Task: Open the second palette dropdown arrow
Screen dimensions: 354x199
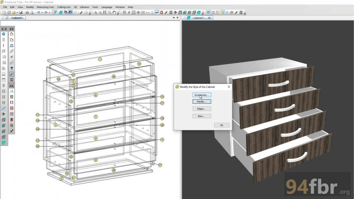Action: coord(10,29)
